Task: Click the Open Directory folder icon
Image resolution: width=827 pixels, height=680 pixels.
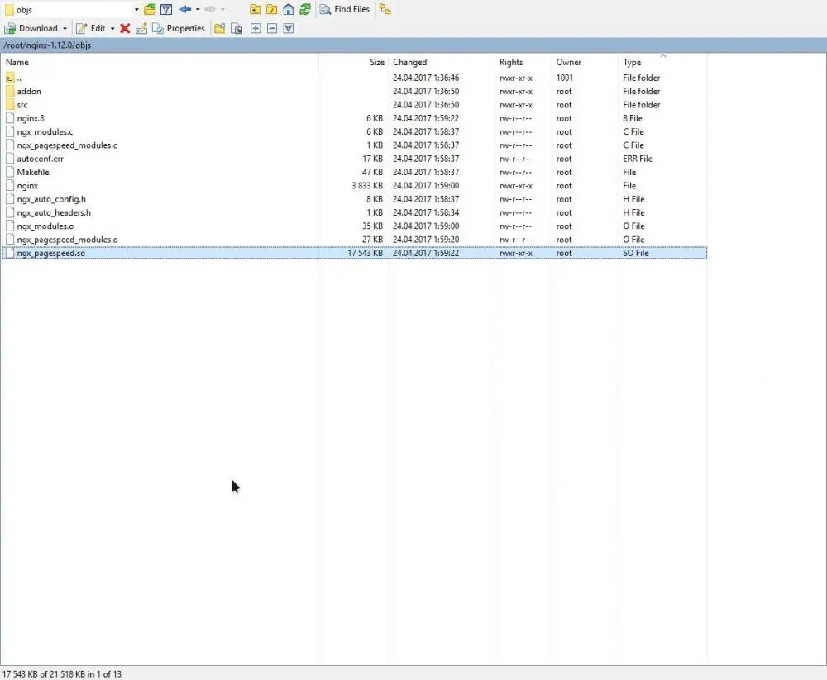Action: [x=150, y=9]
